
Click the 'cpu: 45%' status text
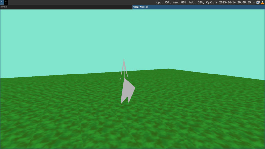pyautogui.click(x=163, y=2)
